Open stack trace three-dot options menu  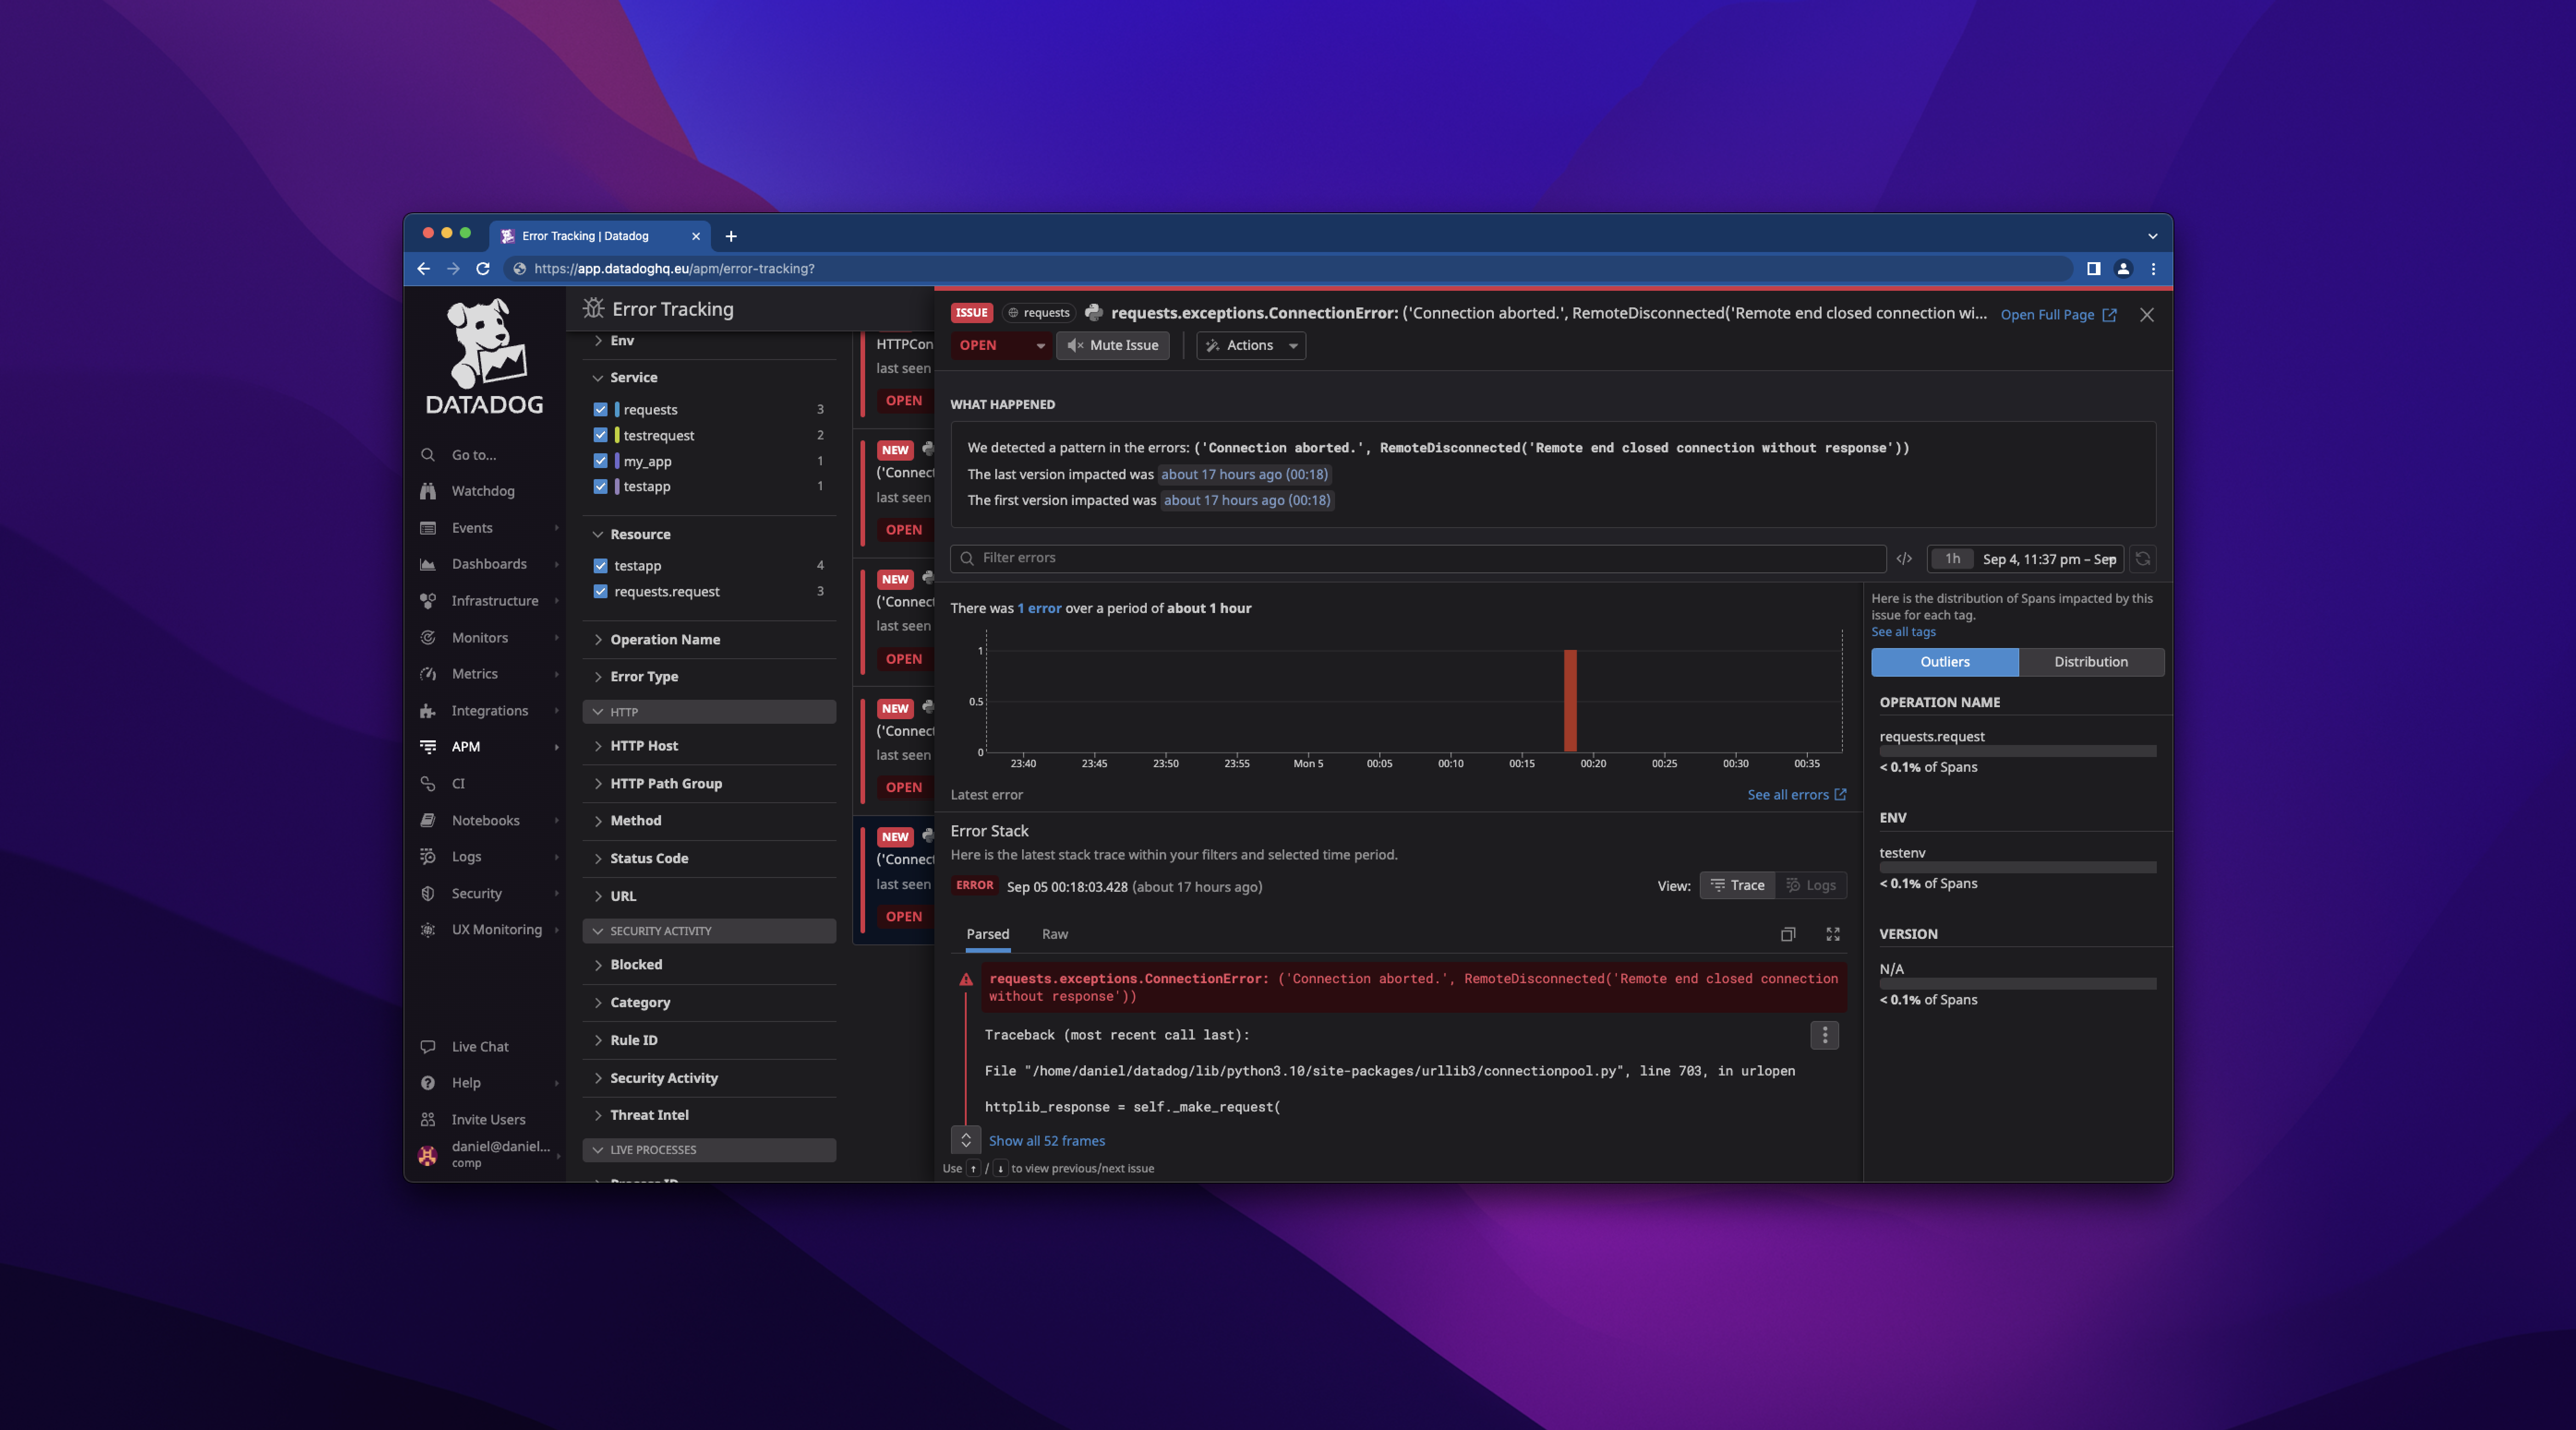1825,1035
